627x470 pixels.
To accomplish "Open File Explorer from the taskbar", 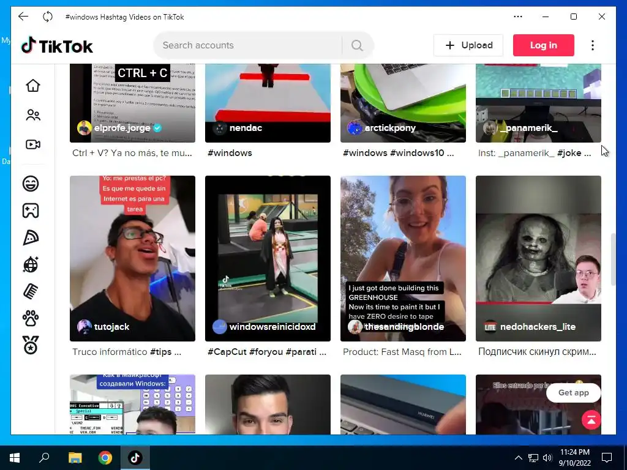I will point(75,458).
